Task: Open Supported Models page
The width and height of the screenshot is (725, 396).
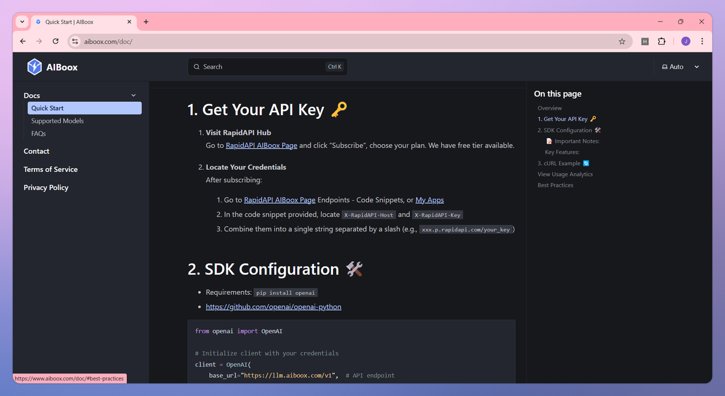Action: (57, 121)
